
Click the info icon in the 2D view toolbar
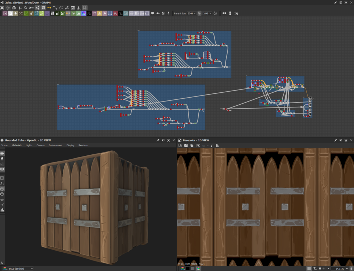(212, 145)
